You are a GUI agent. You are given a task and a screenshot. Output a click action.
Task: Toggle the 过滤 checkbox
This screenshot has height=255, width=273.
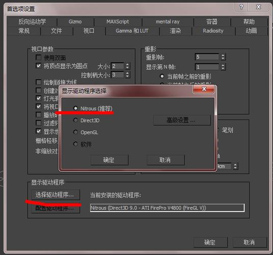(x=38, y=123)
